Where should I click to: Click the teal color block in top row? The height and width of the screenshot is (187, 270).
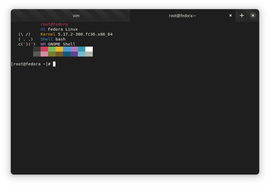[x=81, y=49]
